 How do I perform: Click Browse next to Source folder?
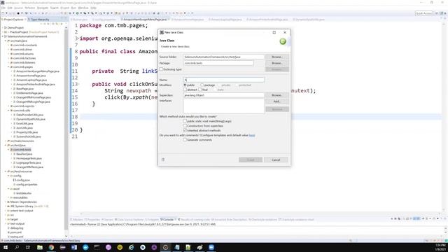tap(277, 57)
